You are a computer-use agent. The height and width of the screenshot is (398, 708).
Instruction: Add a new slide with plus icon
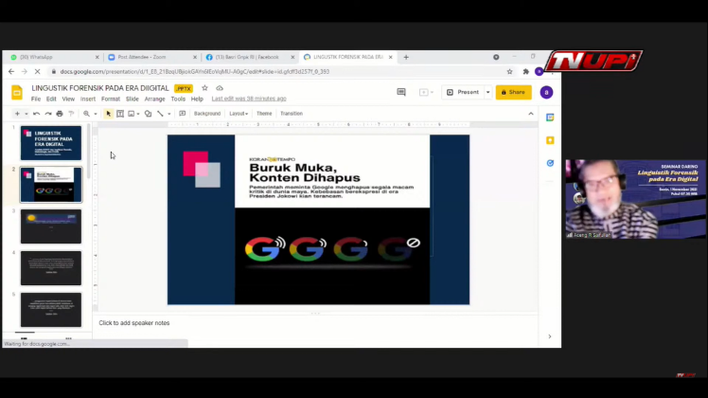pos(17,114)
